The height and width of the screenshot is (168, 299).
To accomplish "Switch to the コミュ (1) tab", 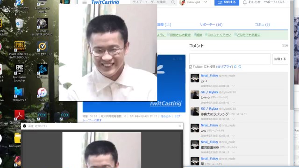I will click(x=262, y=25).
